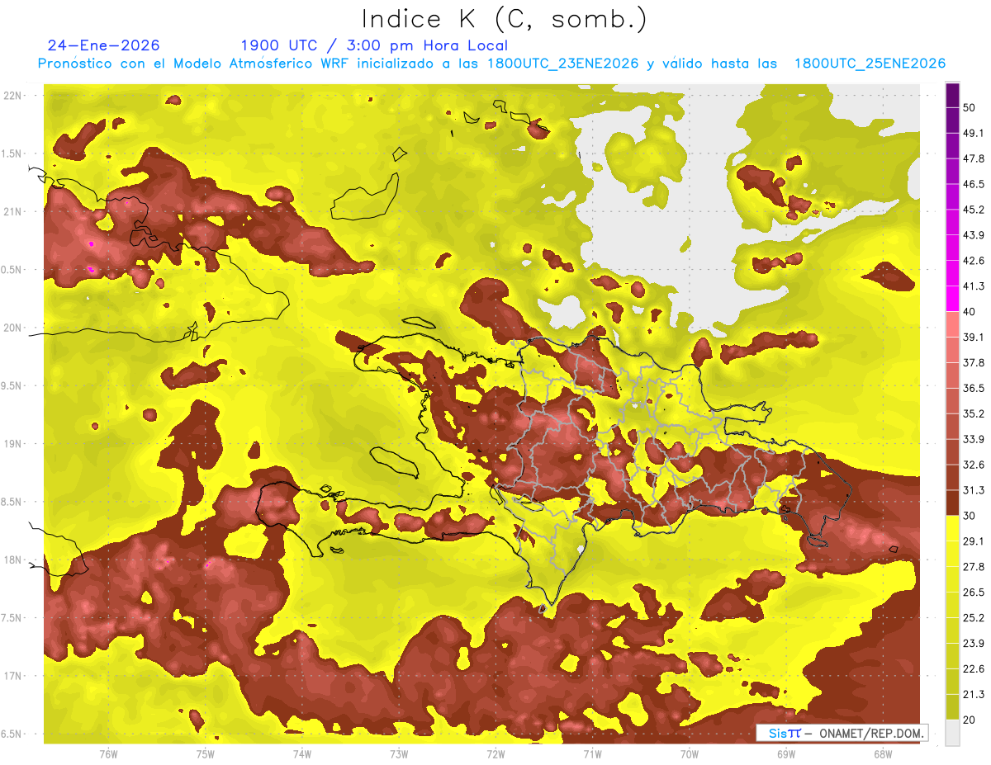This screenshot has height=765, width=991.
Task: Click the "40" value on the color scale
Action: [970, 311]
